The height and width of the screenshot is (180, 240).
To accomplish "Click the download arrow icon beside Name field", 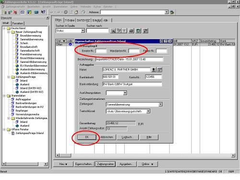I will point(154,70).
